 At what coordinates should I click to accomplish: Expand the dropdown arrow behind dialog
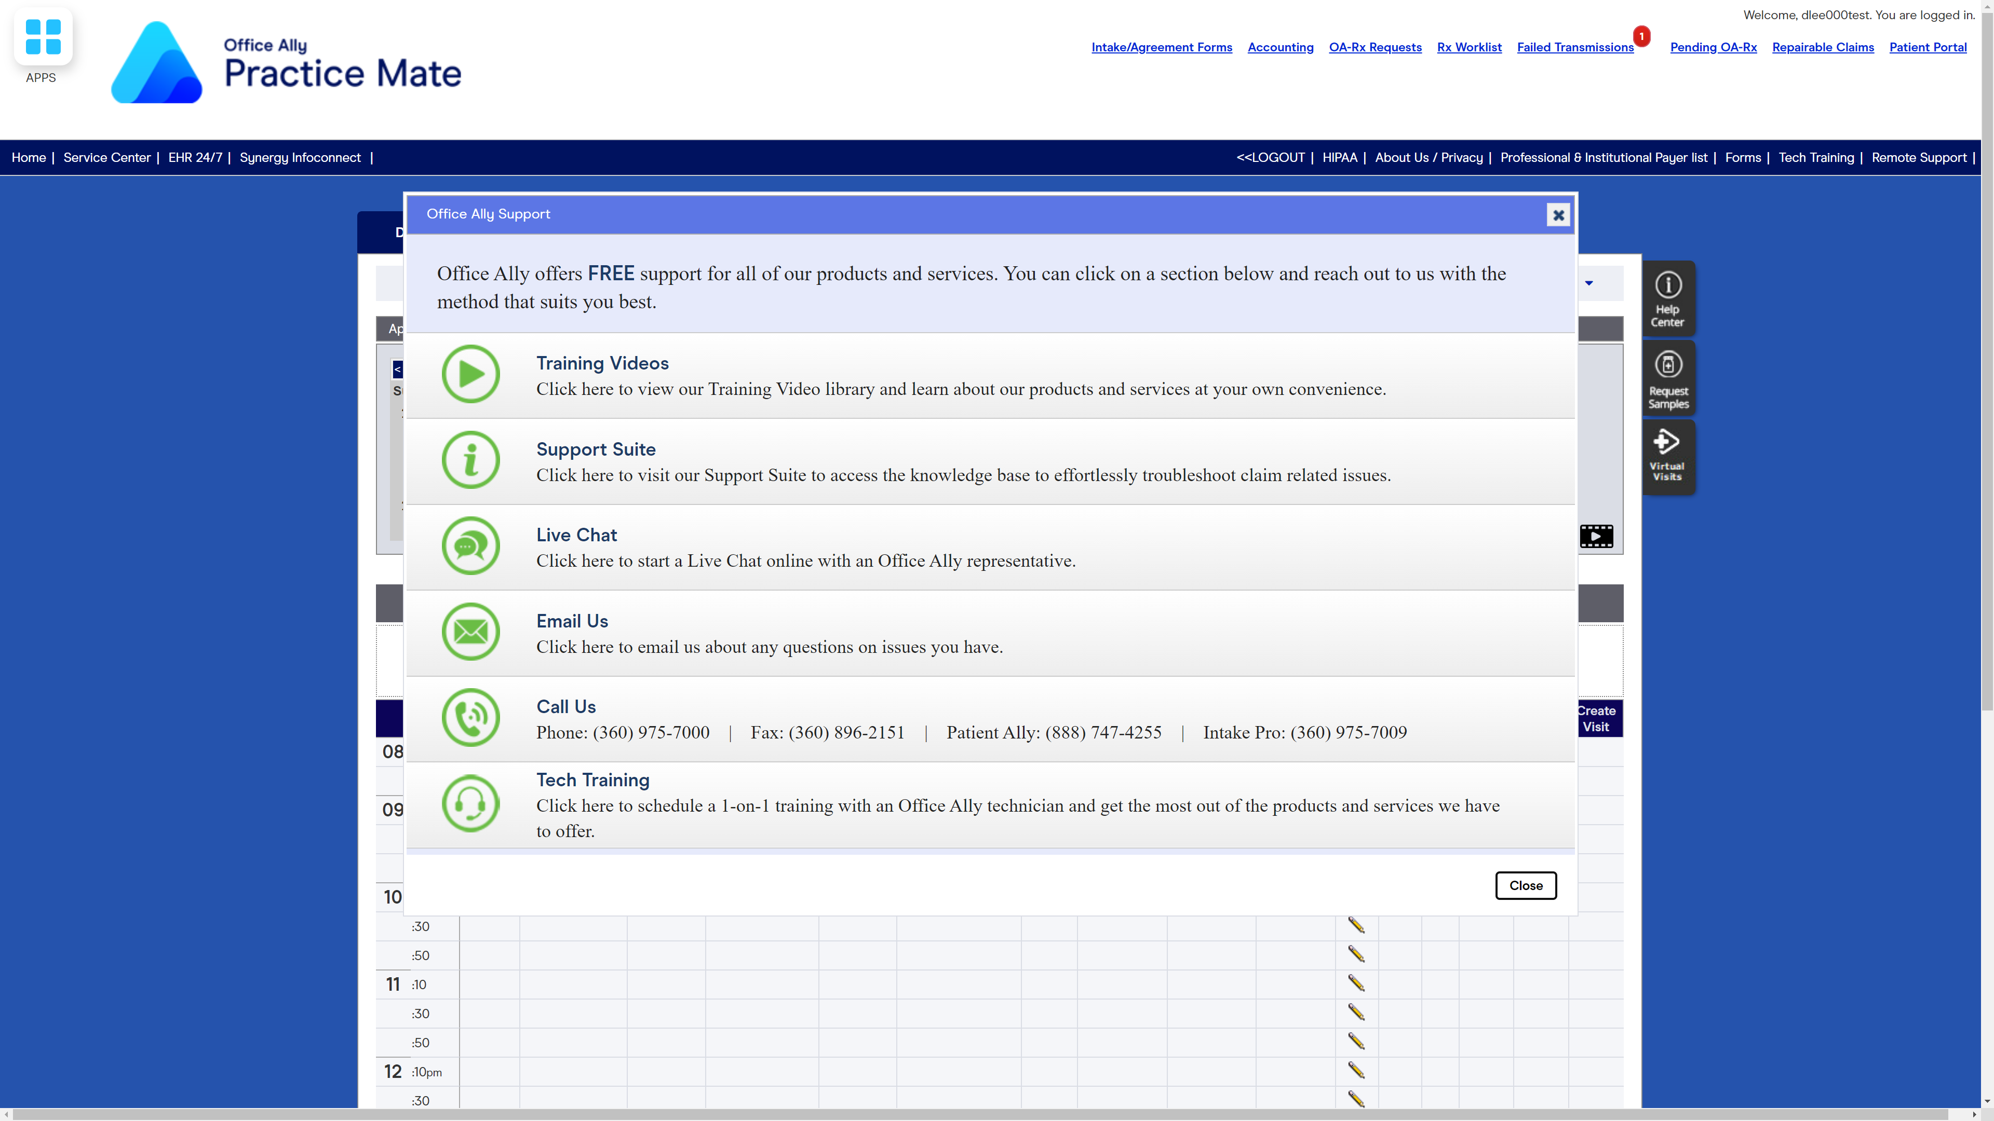(1589, 283)
